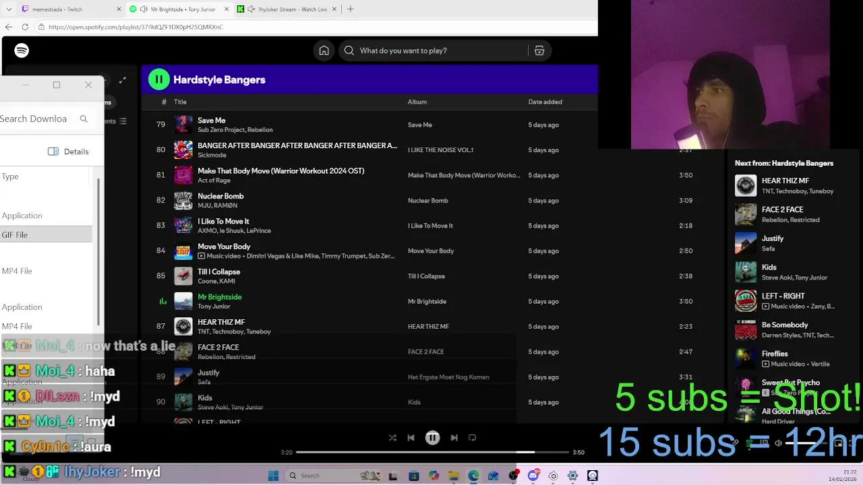Open Tony Junior artist link under Mr Brightside
The width and height of the screenshot is (863, 485).
tap(214, 306)
